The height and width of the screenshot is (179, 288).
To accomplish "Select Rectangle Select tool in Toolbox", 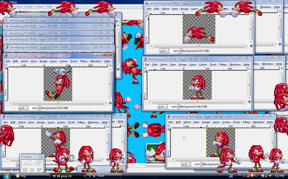I will (25, 169).
